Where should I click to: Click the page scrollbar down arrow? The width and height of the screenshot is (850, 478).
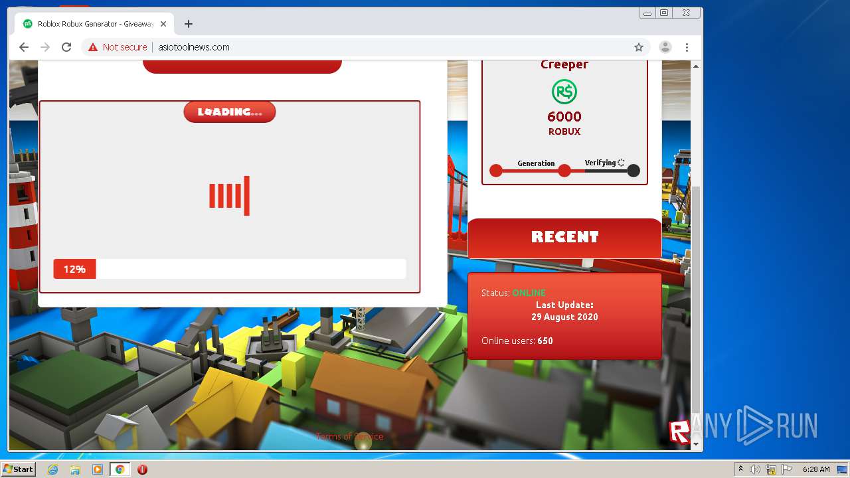pos(696,444)
